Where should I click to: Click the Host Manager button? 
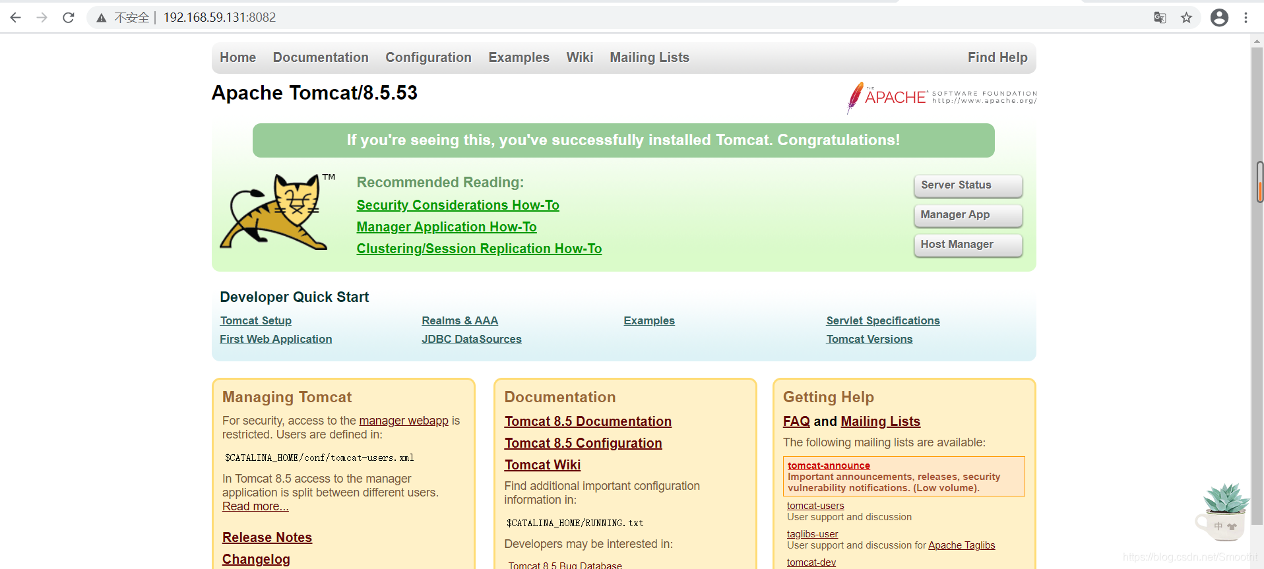click(x=968, y=245)
